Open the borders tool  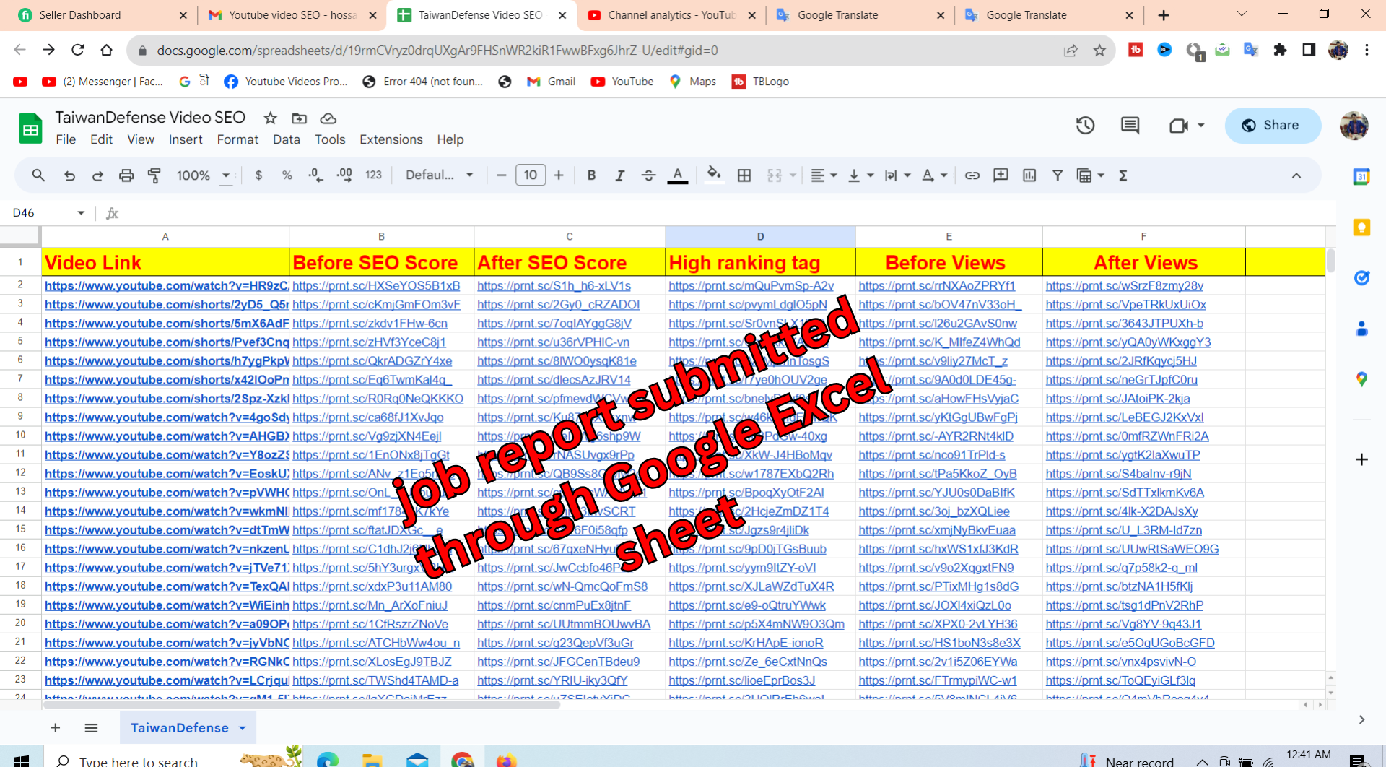[x=744, y=175]
